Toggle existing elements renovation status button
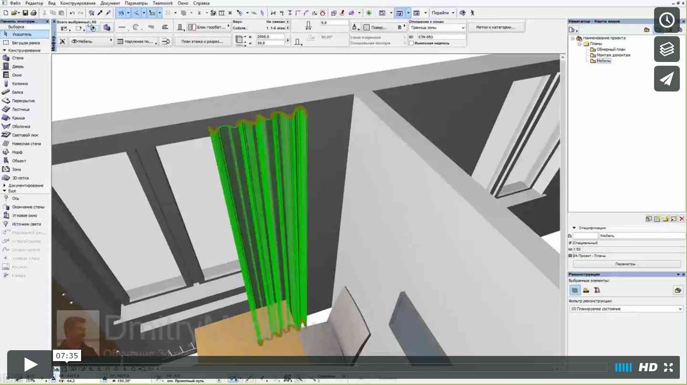 click(575, 290)
